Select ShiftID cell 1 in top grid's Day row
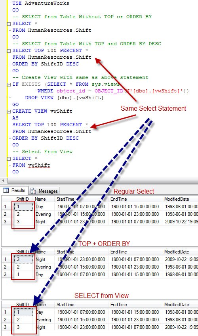 point(23,207)
